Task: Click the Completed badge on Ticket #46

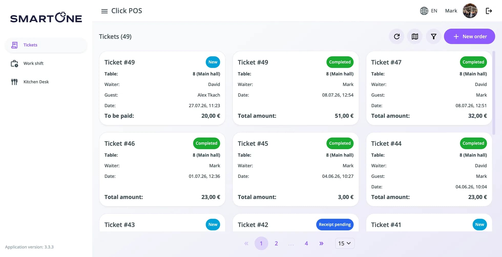Action: [x=206, y=143]
